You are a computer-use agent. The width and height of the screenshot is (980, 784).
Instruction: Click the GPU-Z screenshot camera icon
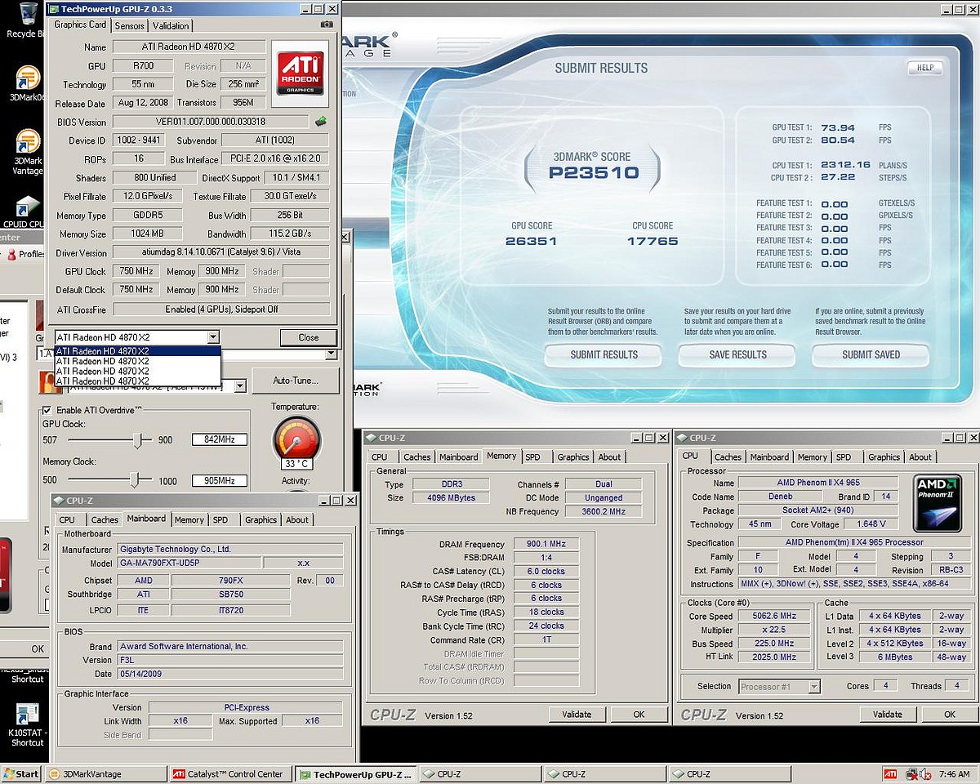tap(327, 25)
